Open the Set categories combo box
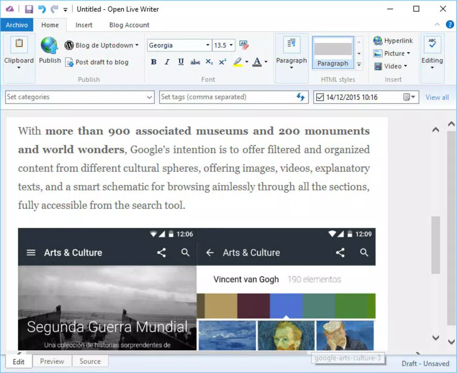 (80, 97)
